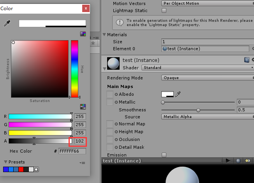This screenshot has width=254, height=183.
Task: Click the Hex Color input field
Action: coord(72,151)
